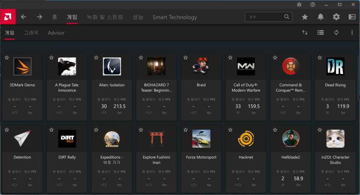Open the Hacknet icon
This screenshot has width=360, height=195.
[246, 139]
